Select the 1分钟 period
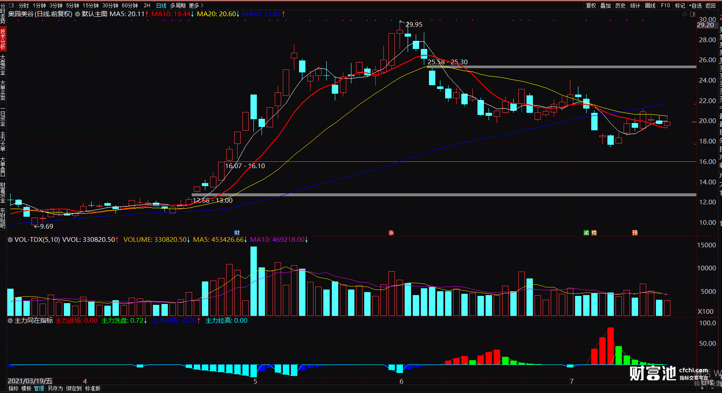The image size is (722, 393). pos(39,6)
